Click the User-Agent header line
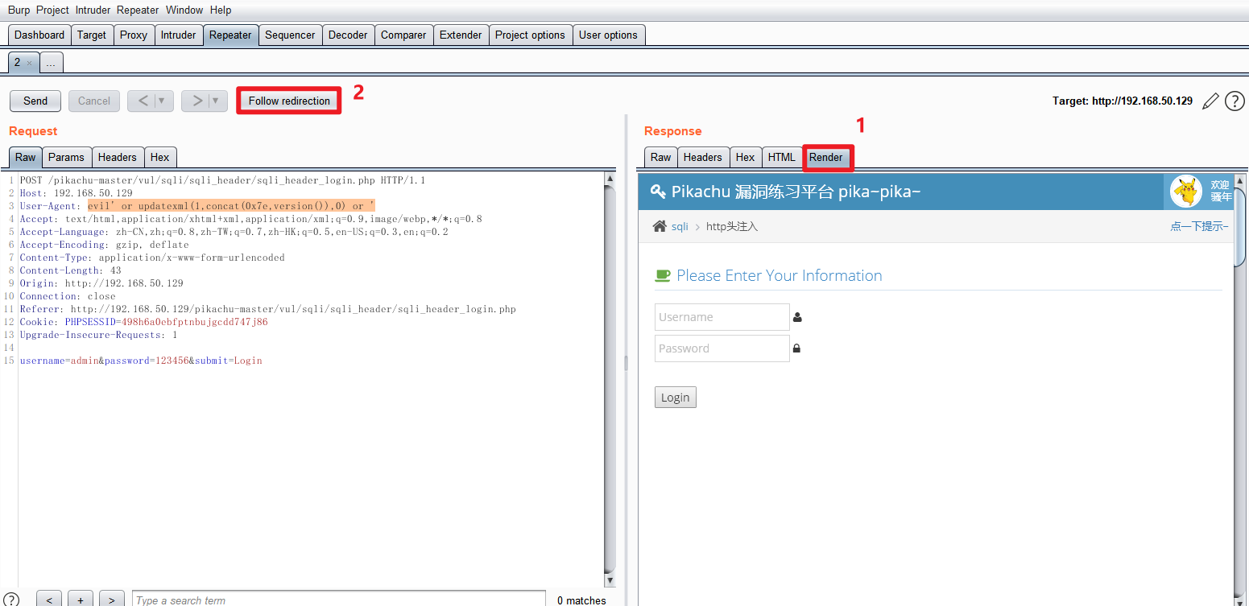This screenshot has width=1249, height=606. click(197, 206)
